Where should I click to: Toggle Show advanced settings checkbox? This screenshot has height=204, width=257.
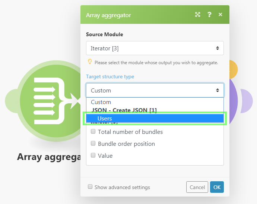point(90,186)
